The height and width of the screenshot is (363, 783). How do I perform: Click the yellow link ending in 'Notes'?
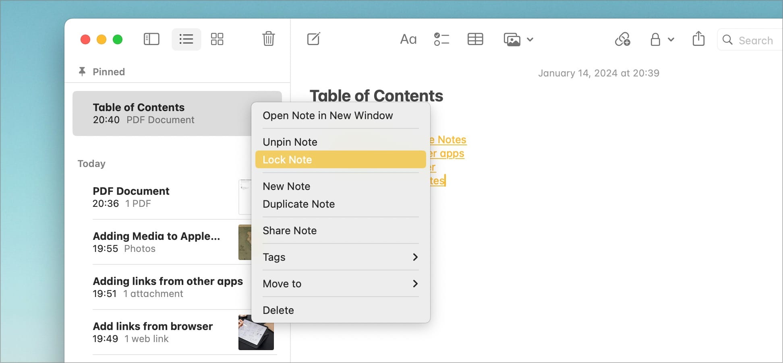449,140
